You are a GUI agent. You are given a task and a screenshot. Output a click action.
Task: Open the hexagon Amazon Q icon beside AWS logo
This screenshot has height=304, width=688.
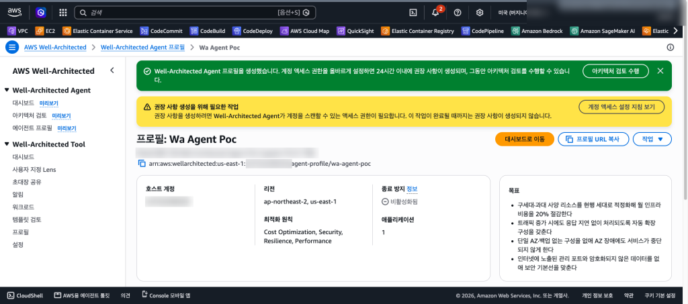click(41, 13)
